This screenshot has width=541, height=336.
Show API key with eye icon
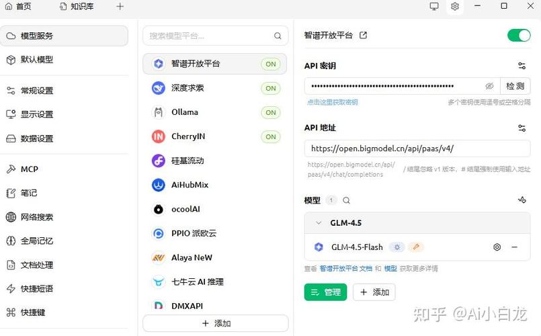(489, 86)
